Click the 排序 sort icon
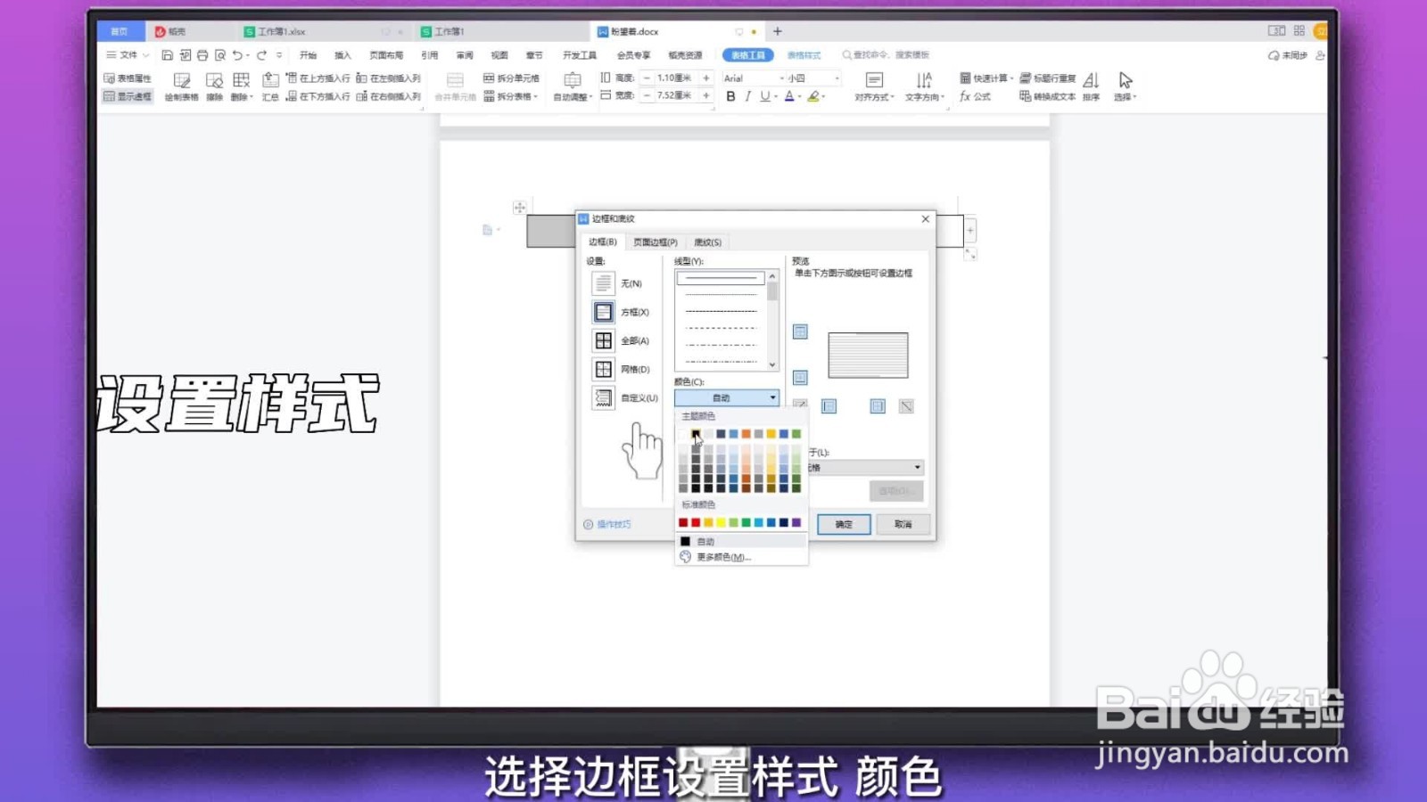 pyautogui.click(x=1092, y=85)
